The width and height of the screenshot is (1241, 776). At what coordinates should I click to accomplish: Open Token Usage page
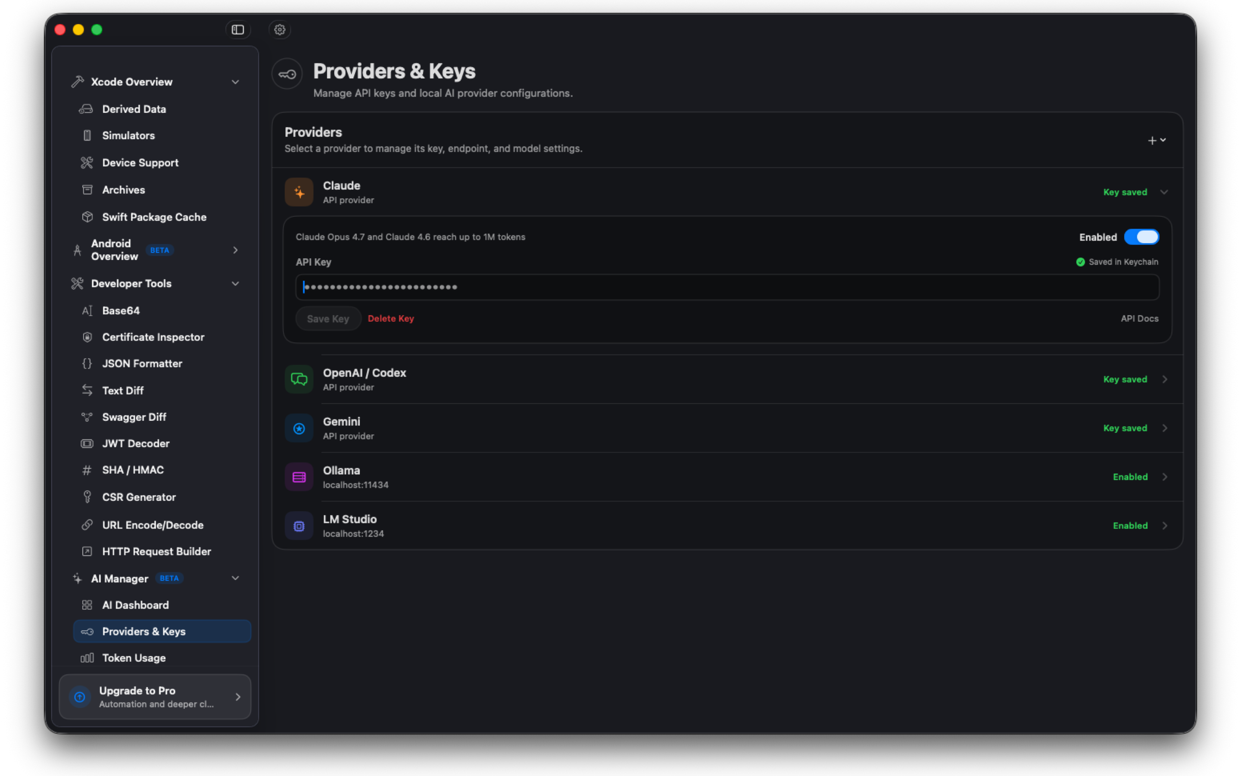(x=162, y=658)
